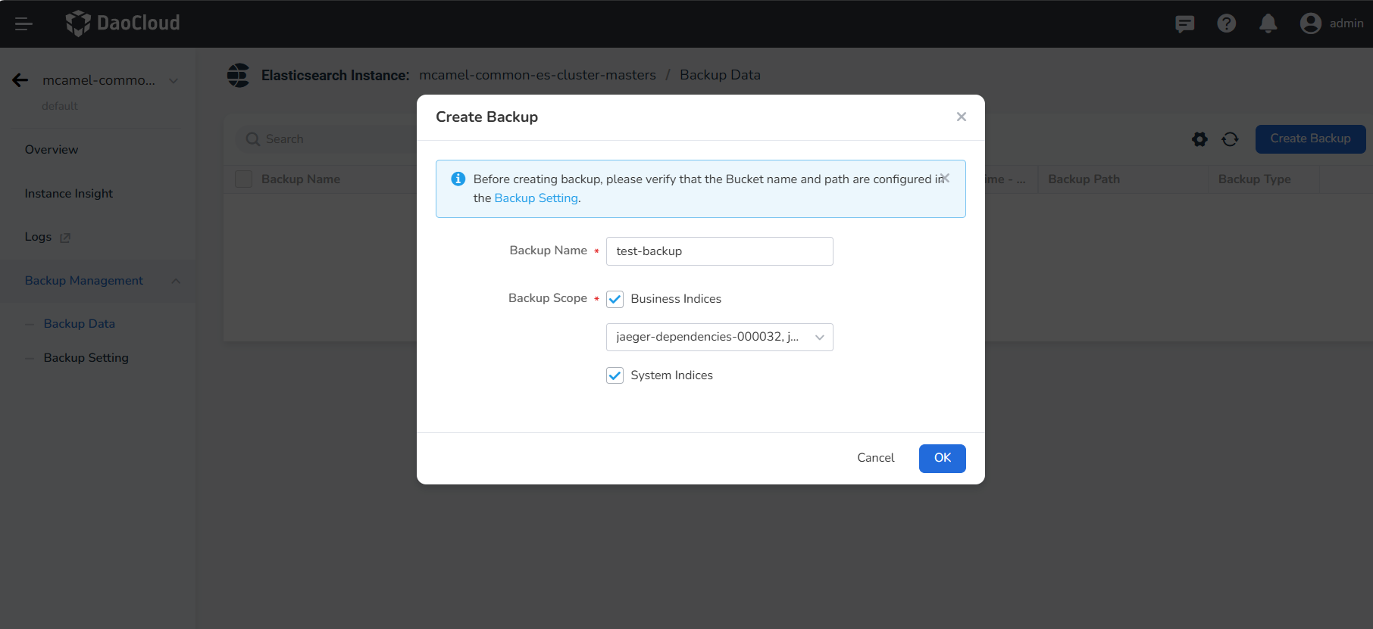Click the admin user avatar icon
Image resolution: width=1373 pixels, height=629 pixels.
click(1310, 23)
